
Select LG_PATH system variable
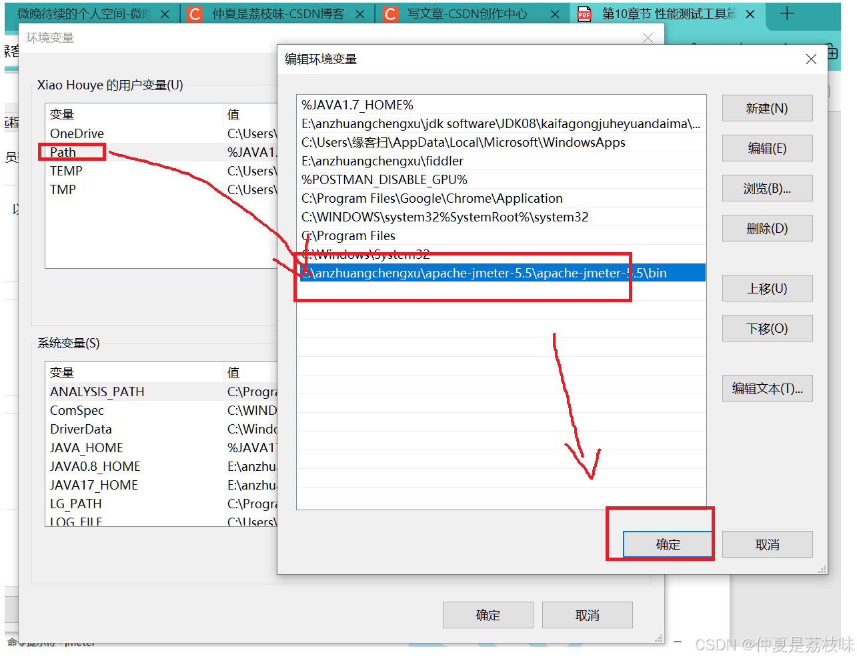tap(161, 504)
